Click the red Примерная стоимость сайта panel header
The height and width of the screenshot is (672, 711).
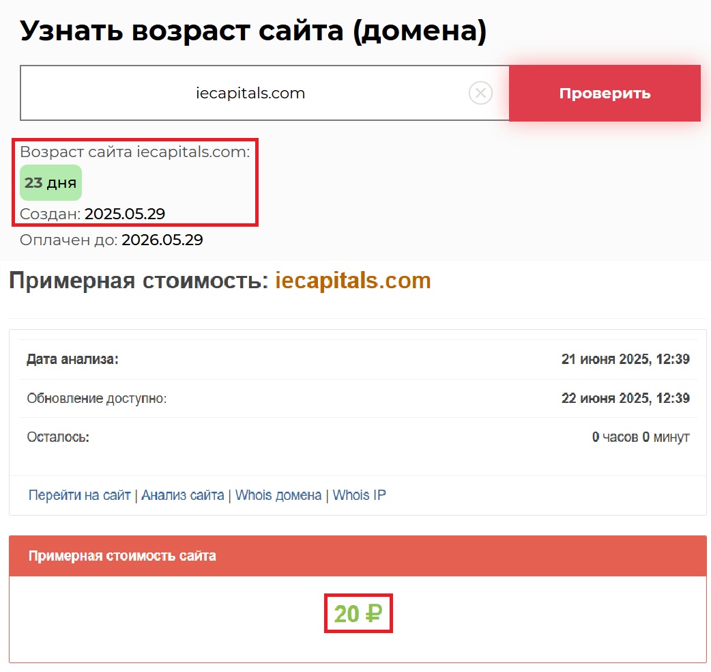358,556
